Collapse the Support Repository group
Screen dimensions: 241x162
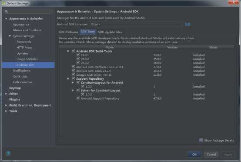point(68,79)
